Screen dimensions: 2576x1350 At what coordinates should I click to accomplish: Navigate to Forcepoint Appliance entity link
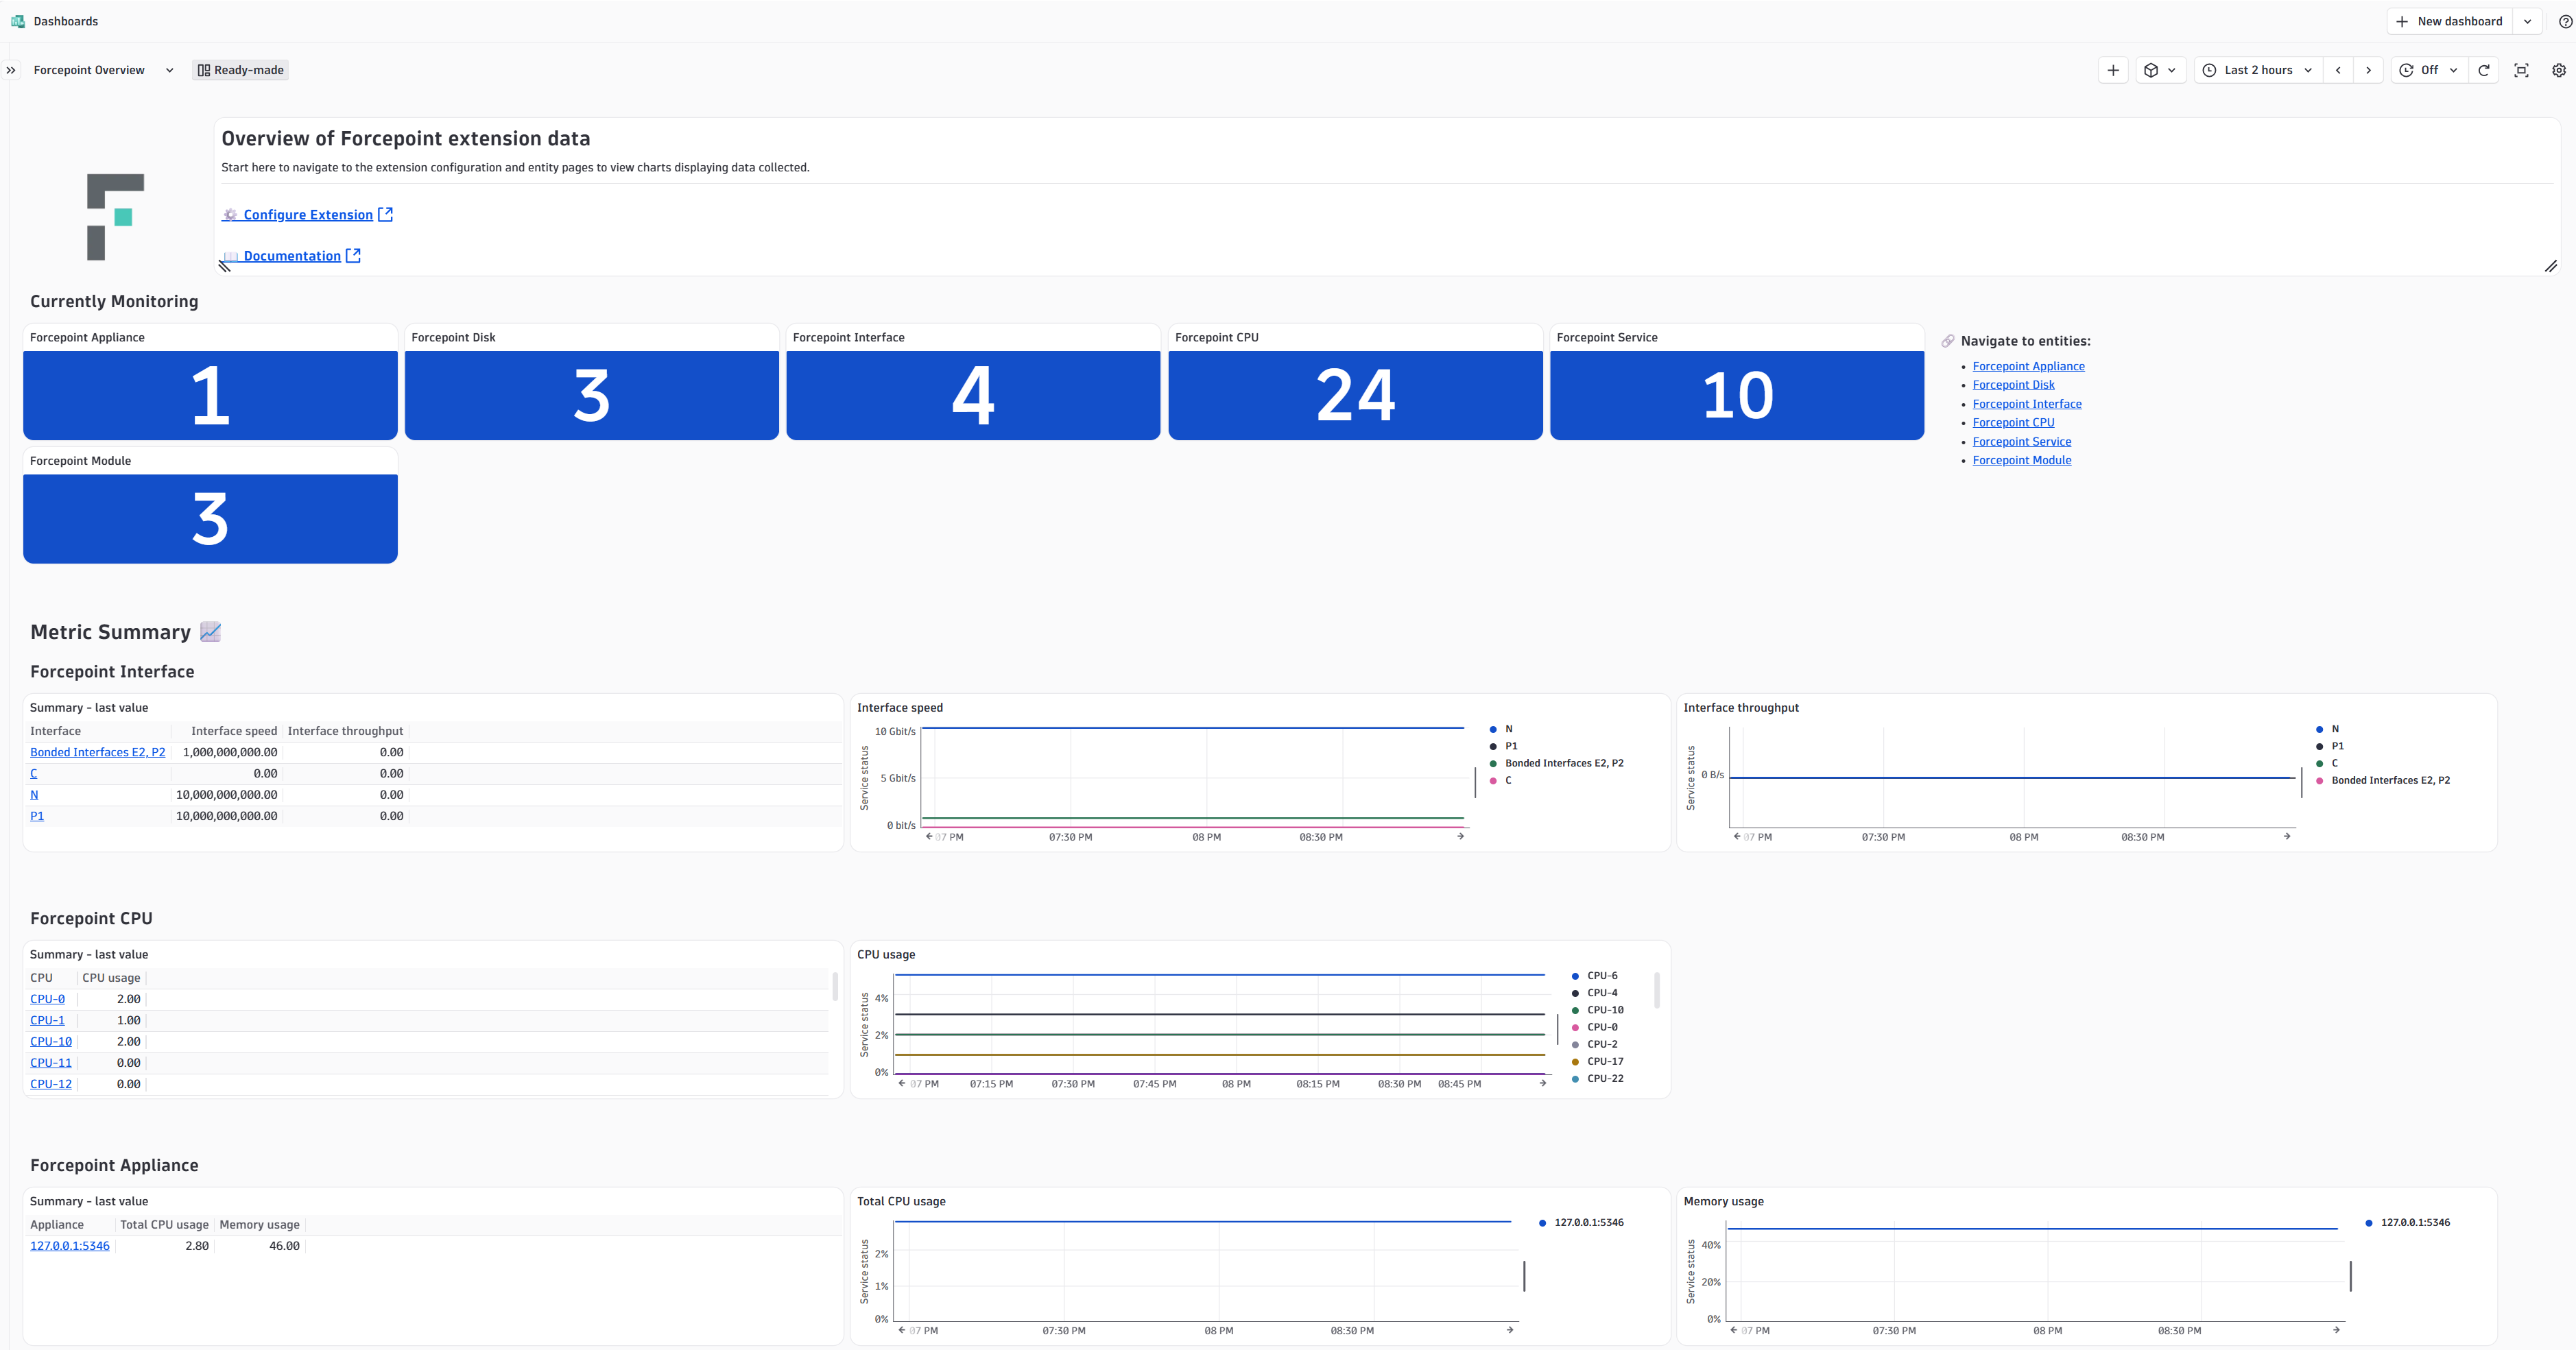[x=2028, y=366]
